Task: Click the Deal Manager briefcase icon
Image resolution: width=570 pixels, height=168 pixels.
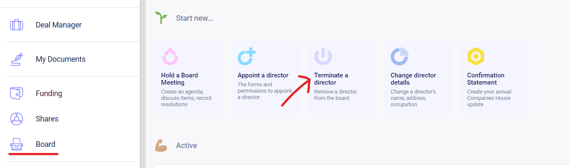Action: [17, 25]
